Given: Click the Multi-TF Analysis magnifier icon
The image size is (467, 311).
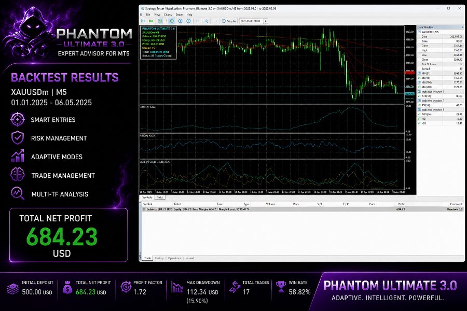Looking at the screenshot, I should click(x=18, y=193).
